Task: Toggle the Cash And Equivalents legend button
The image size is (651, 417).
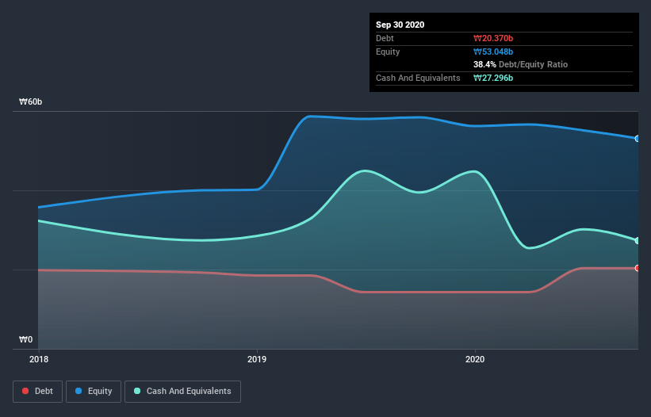Action: 182,392
